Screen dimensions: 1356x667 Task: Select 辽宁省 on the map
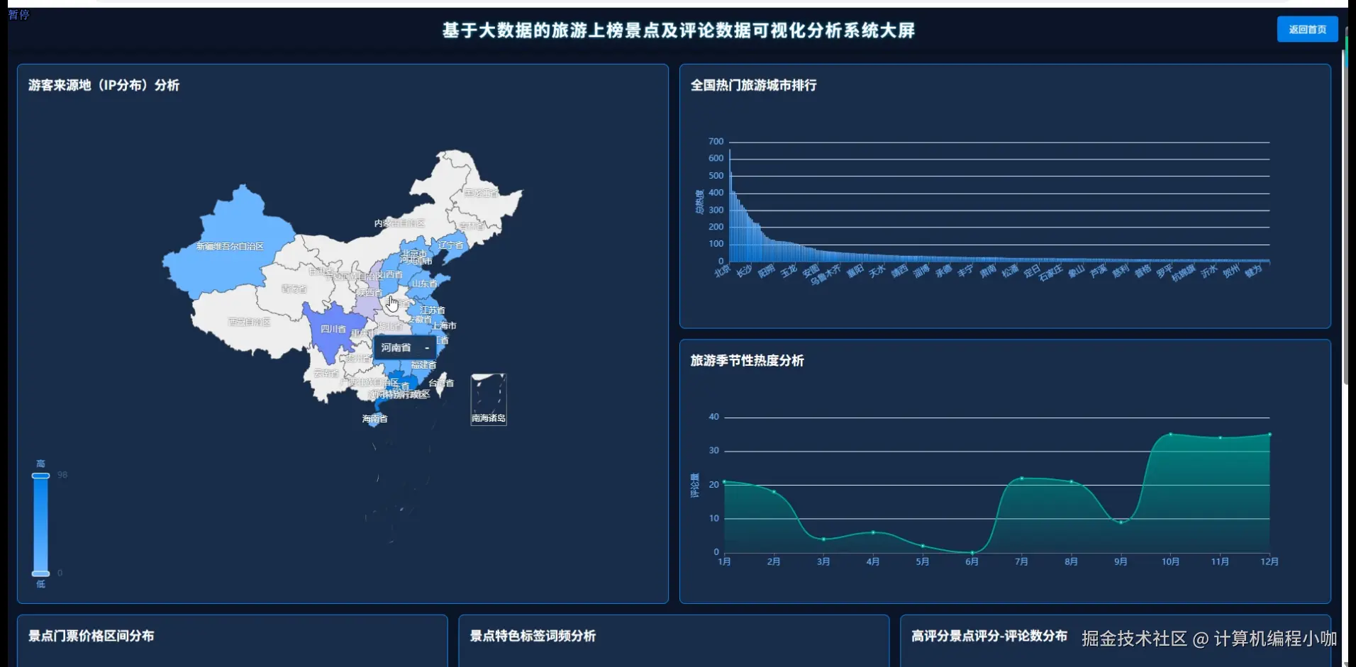pyautogui.click(x=450, y=245)
